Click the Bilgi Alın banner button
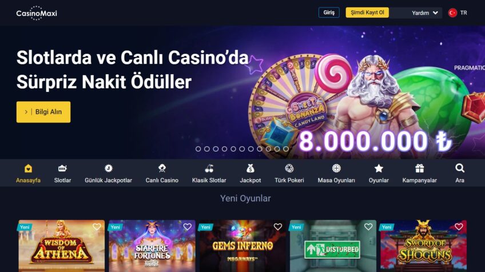Screen dimensions: 485x272 [x=43, y=112]
